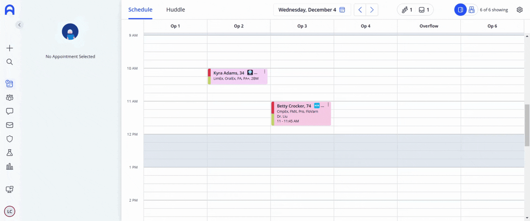The image size is (530, 221).
Task: Open Betty Crocker appointment options menu
Action: point(328,105)
